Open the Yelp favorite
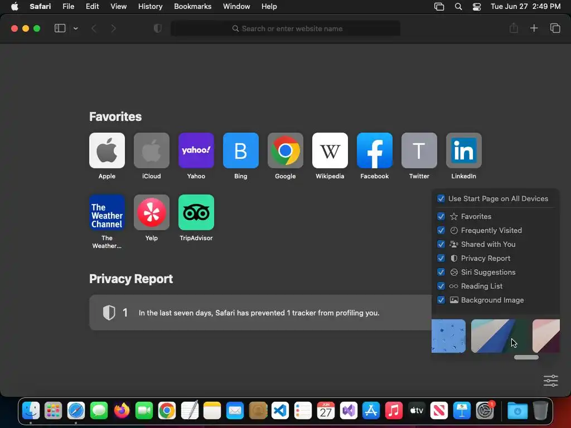Screen dimensions: 571x428 tap(152, 212)
